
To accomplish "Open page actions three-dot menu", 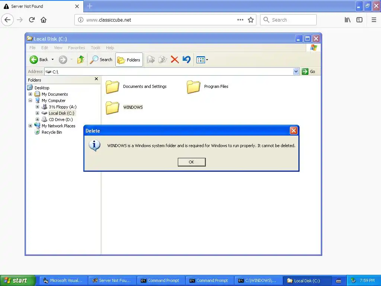I will [x=240, y=20].
